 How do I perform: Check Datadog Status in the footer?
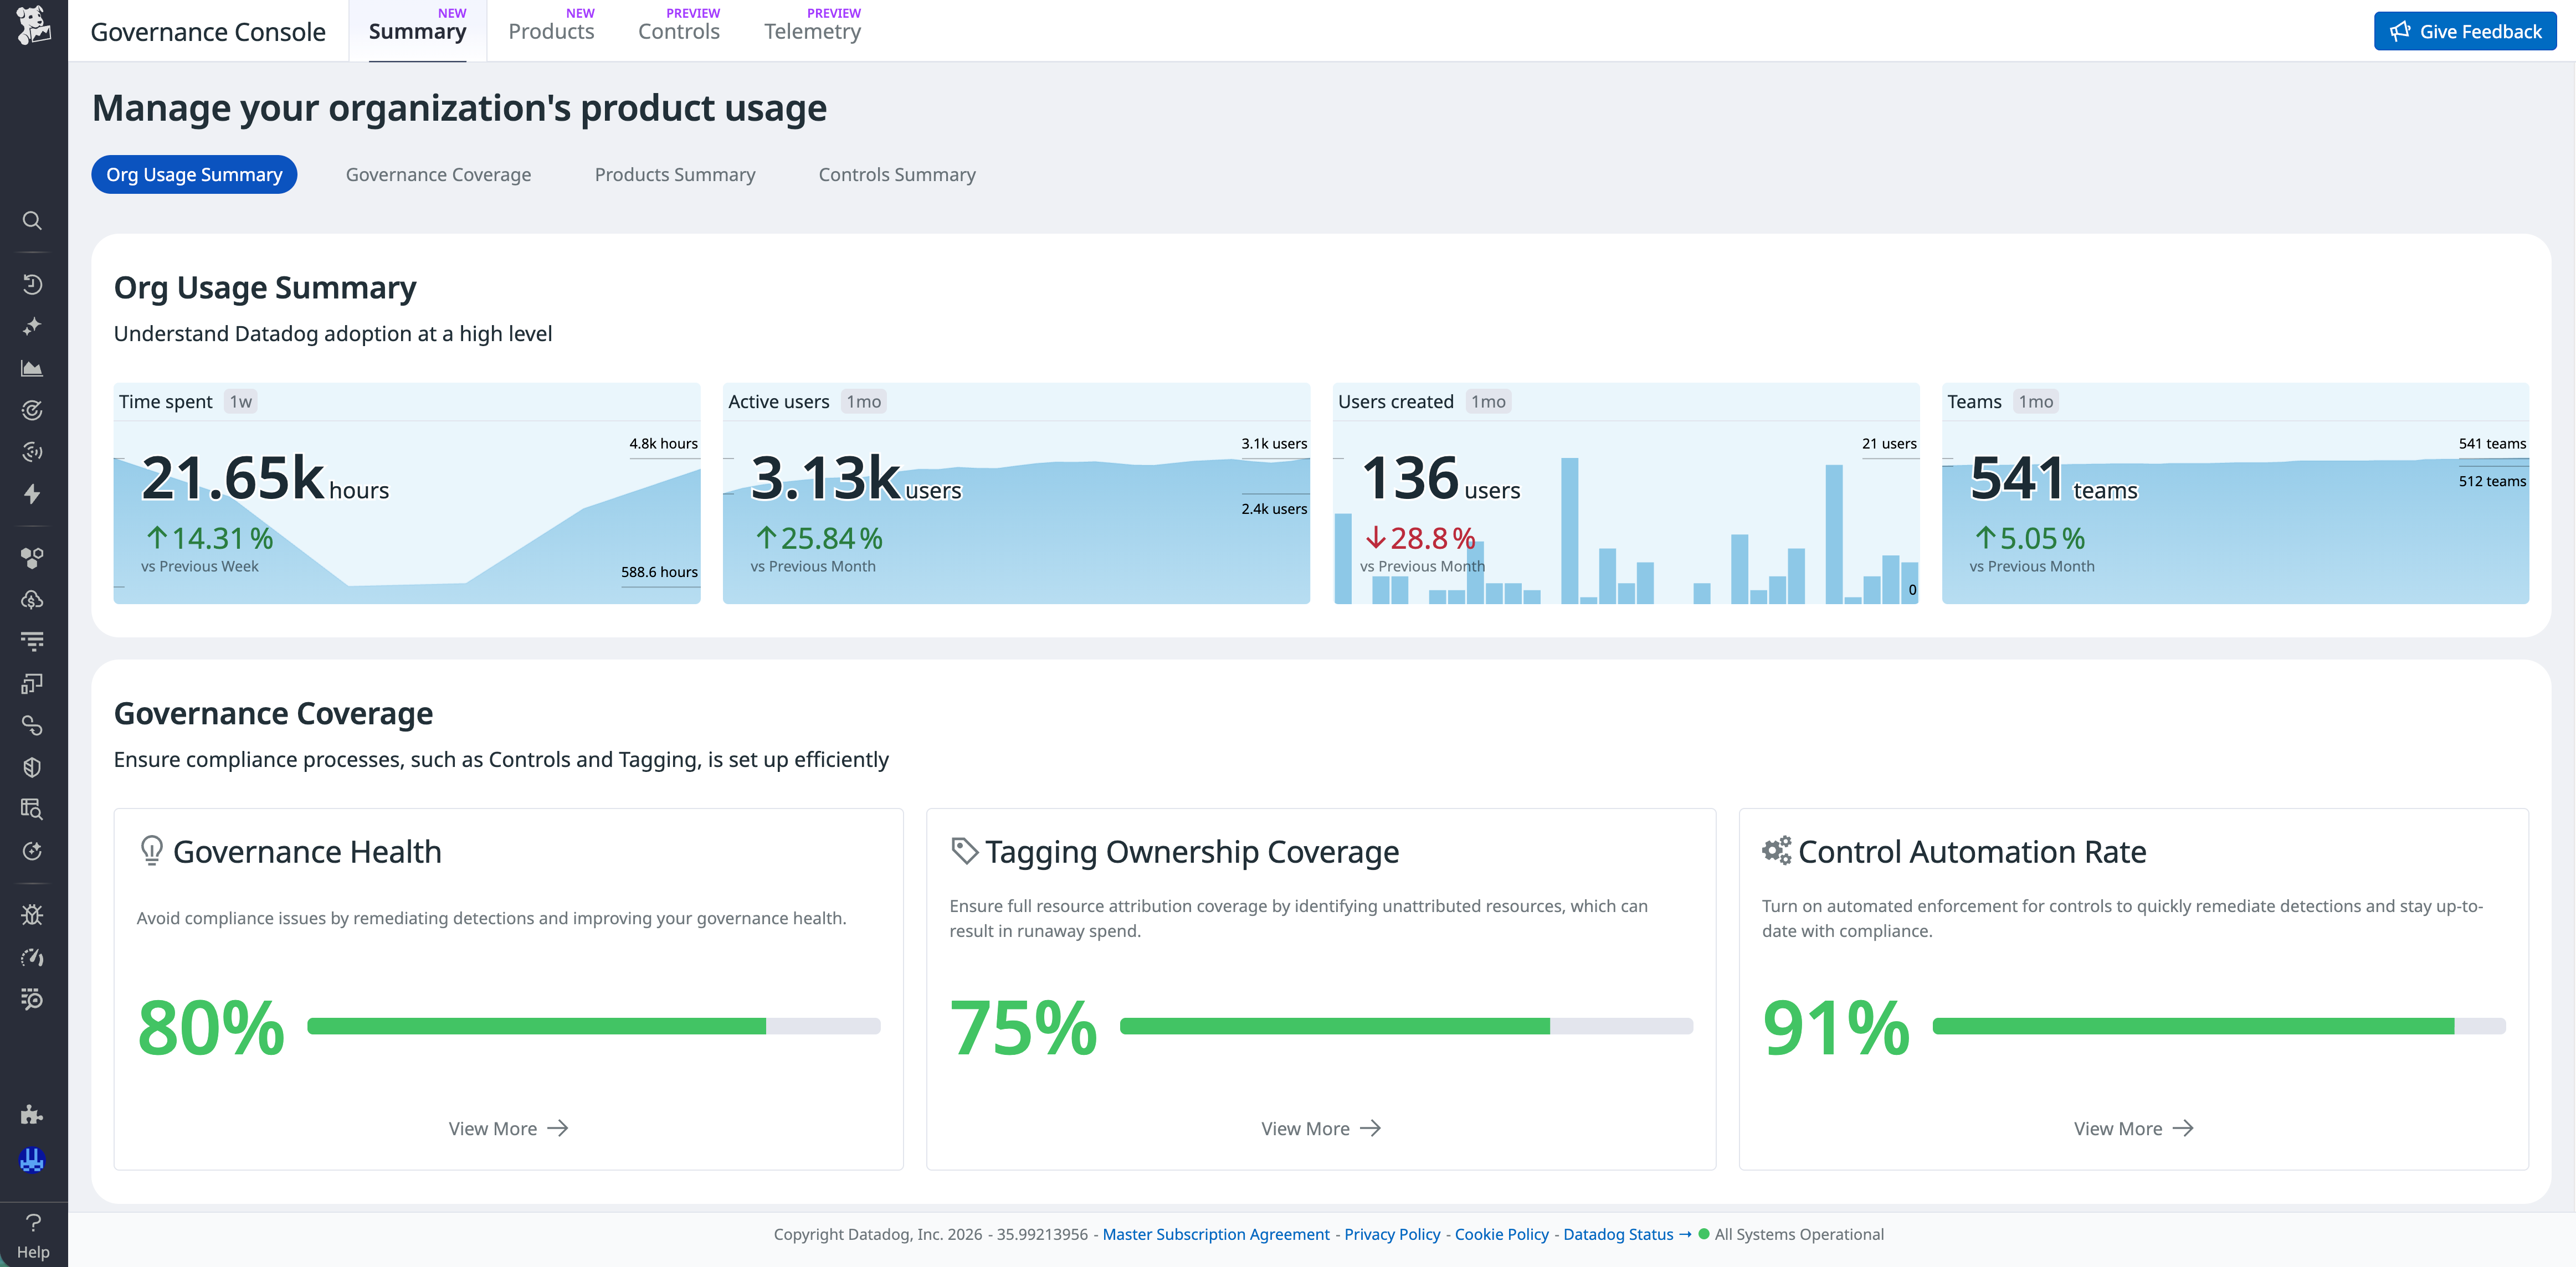click(1617, 1234)
